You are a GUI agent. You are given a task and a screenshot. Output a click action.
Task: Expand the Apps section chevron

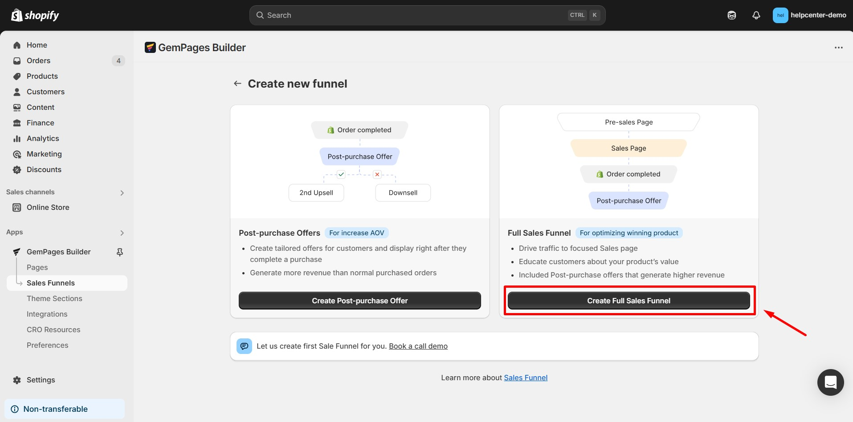[122, 233]
